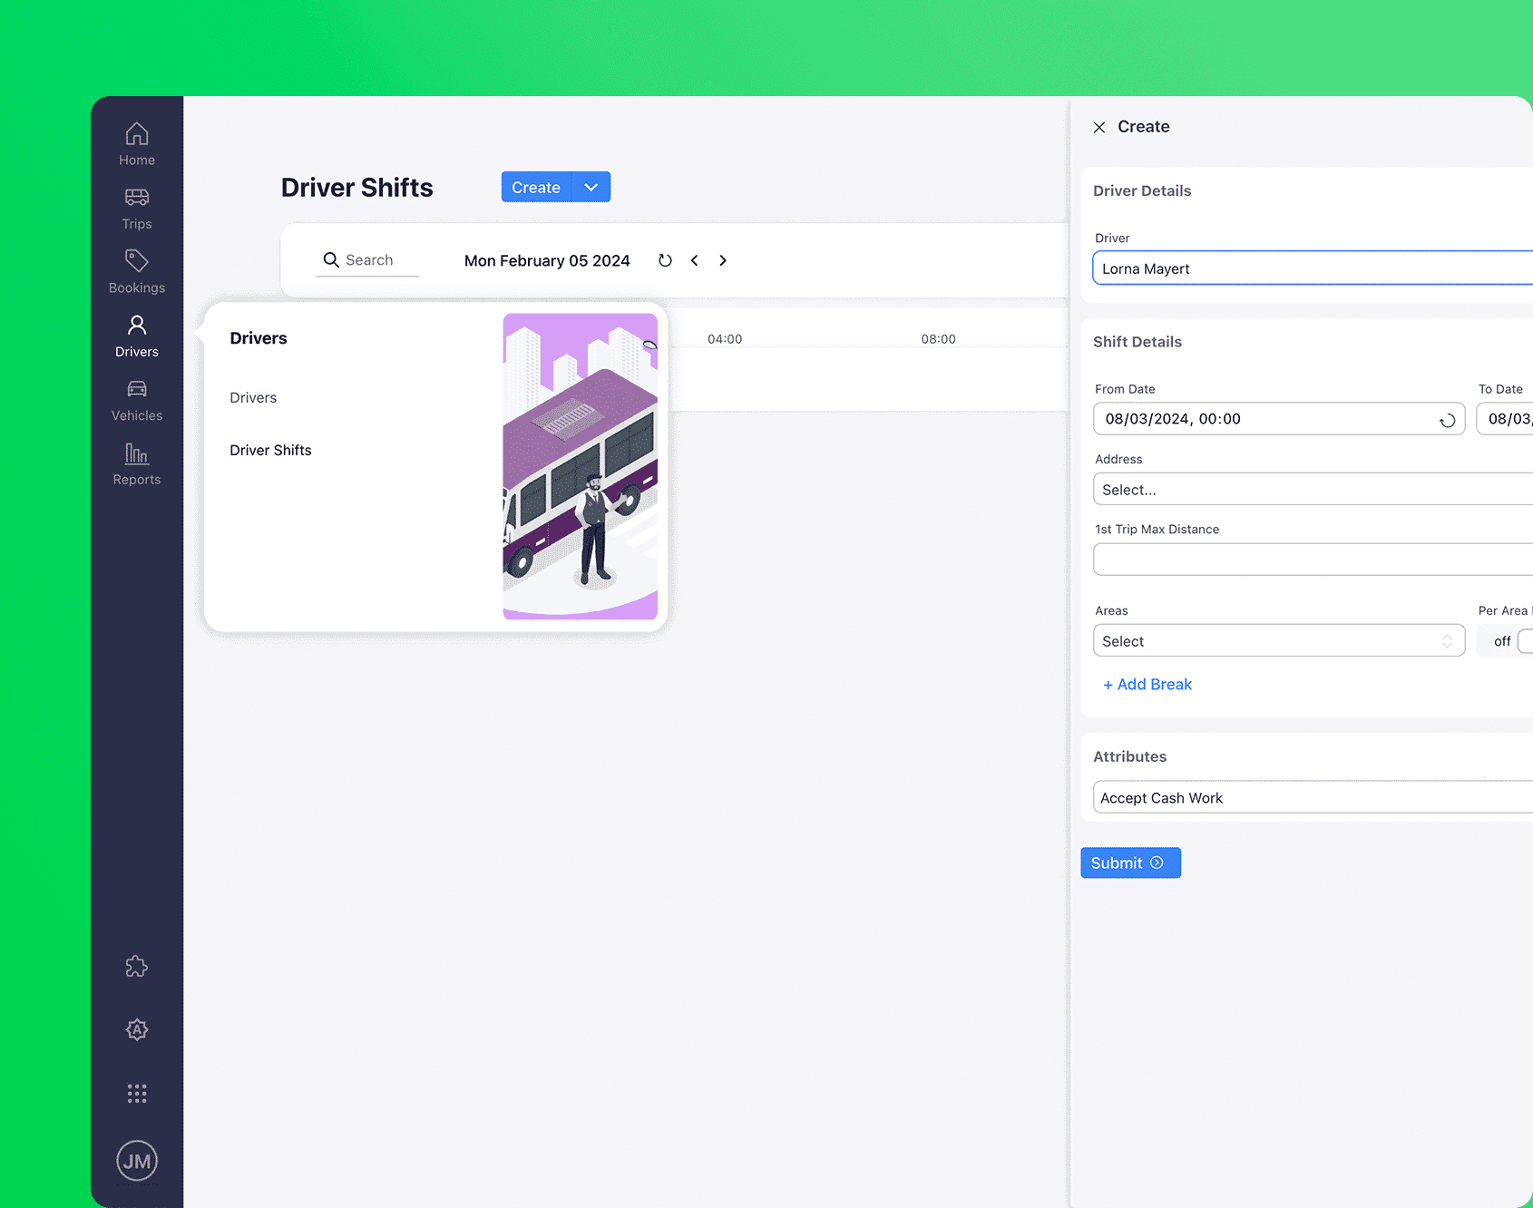Image resolution: width=1533 pixels, height=1208 pixels.
Task: Open the Areas select dropdown
Action: 1279,641
